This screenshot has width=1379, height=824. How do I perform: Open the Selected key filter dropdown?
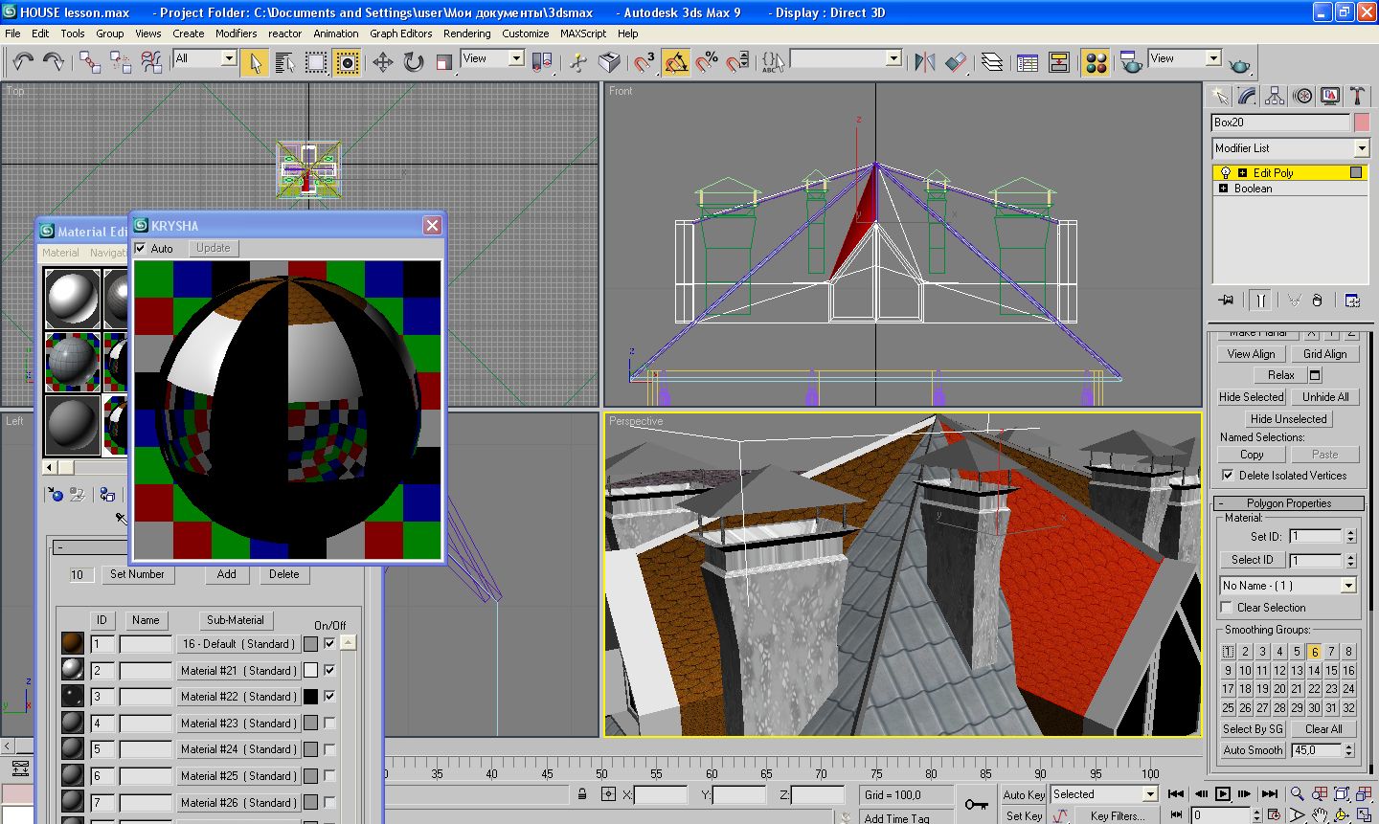tap(1104, 794)
